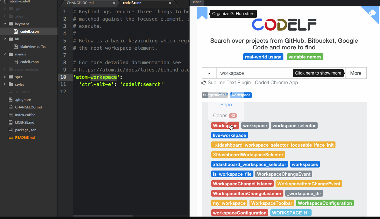Click the WorkspaceChangeEvent tag
380x219 pixels.
click(284, 174)
